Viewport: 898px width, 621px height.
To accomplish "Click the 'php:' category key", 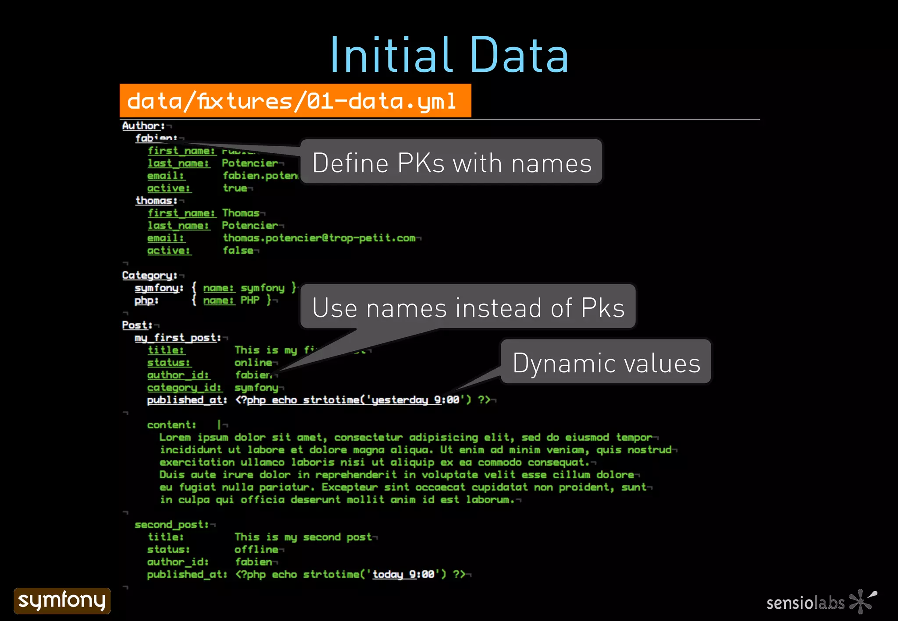I will pos(146,300).
